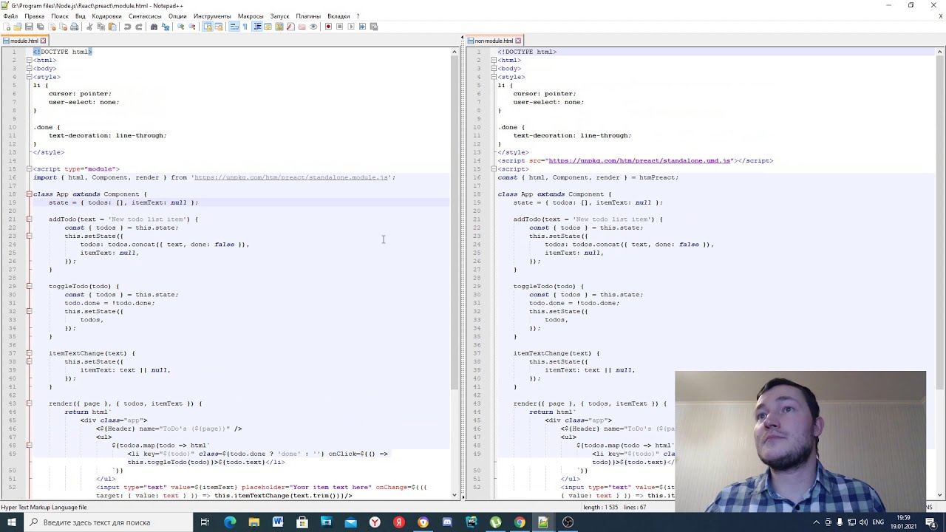Collapse the style block in module.html
Screen dimensions: 946x532
[x=29, y=77]
